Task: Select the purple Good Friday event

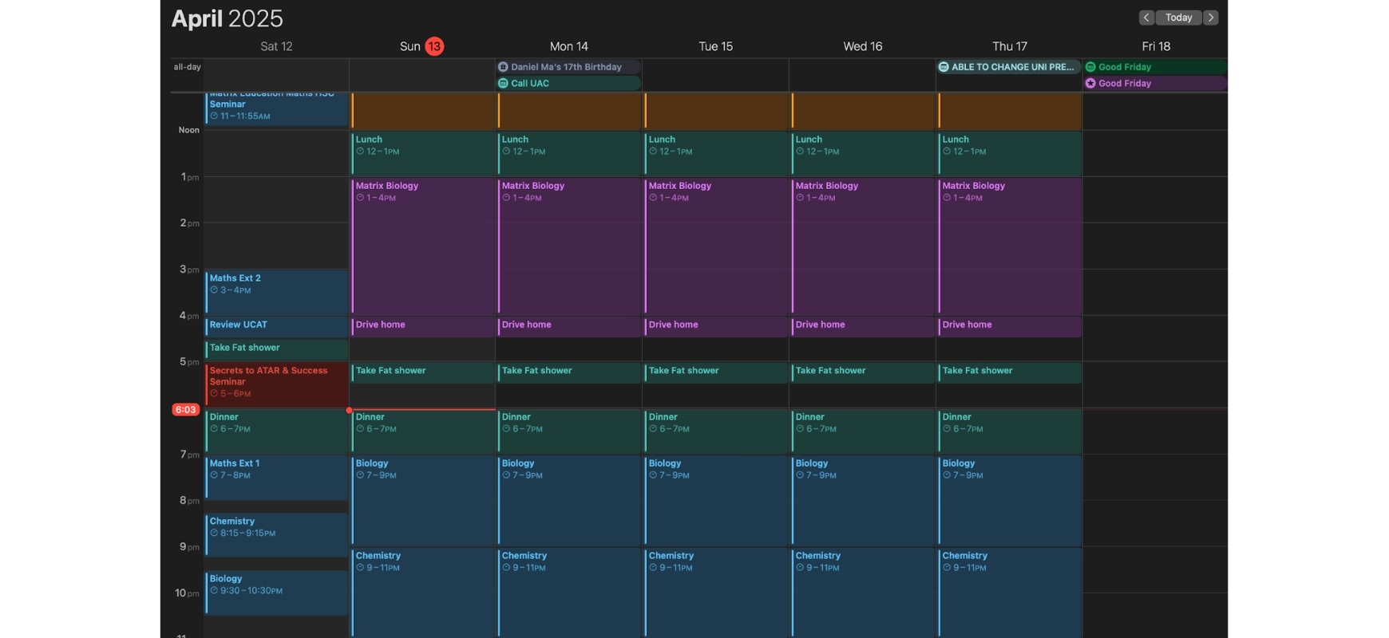Action: [1155, 83]
